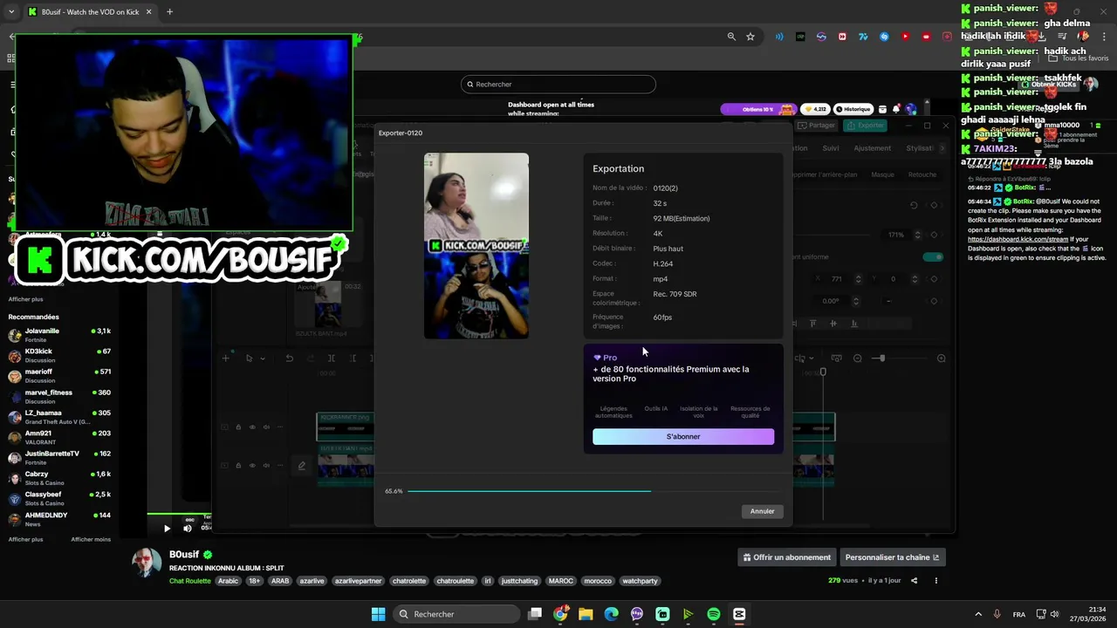The height and width of the screenshot is (628, 1117).
Task: Align to bottom icon in editor
Action: [853, 324]
